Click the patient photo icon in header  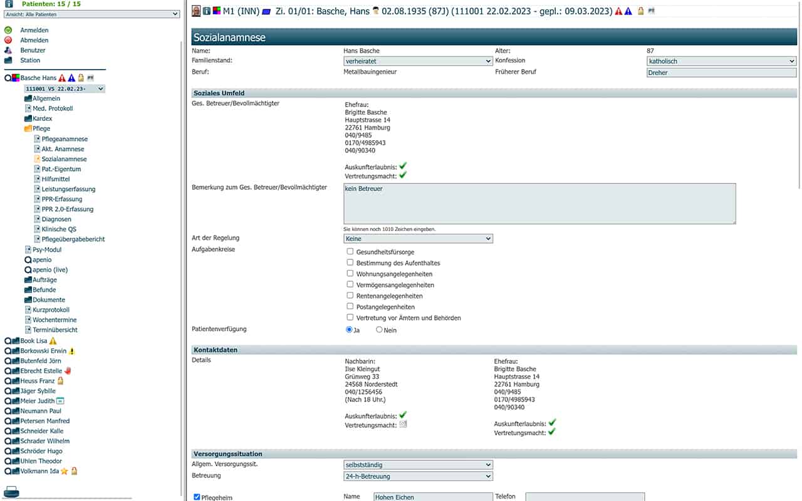196,11
